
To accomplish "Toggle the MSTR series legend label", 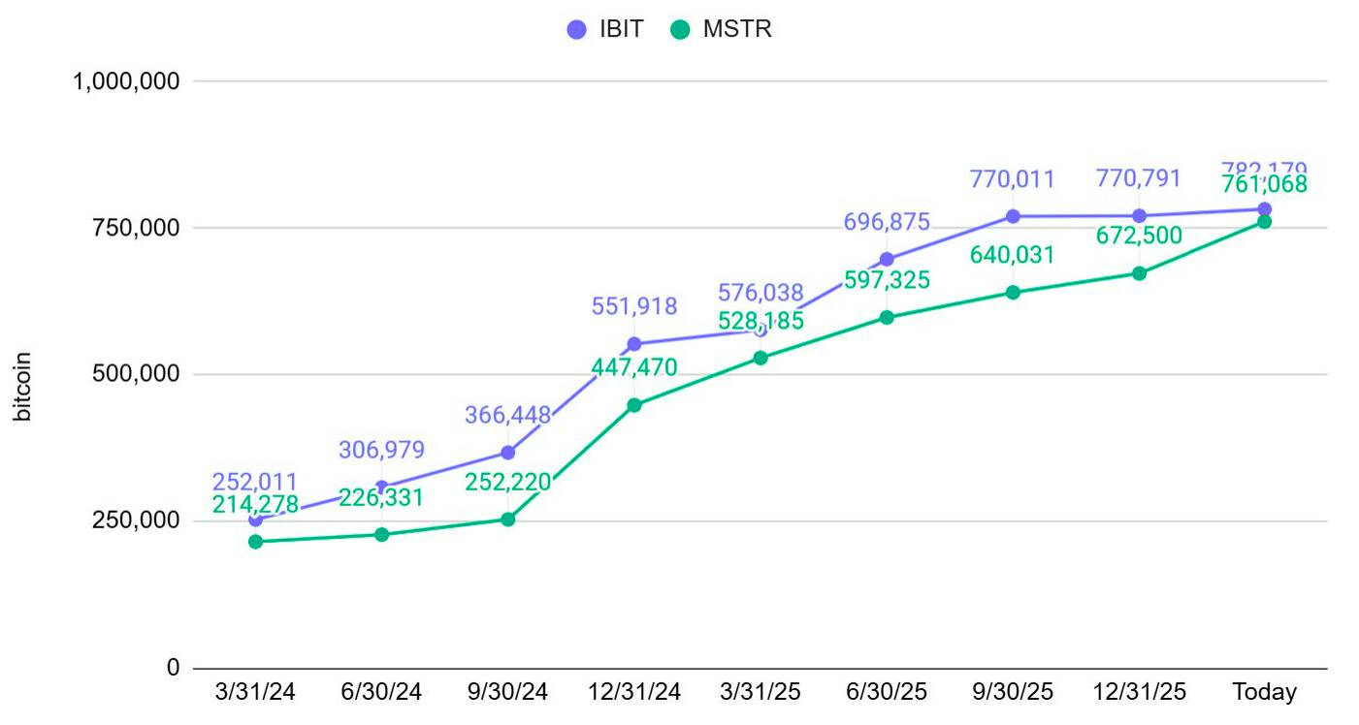I will tap(737, 29).
